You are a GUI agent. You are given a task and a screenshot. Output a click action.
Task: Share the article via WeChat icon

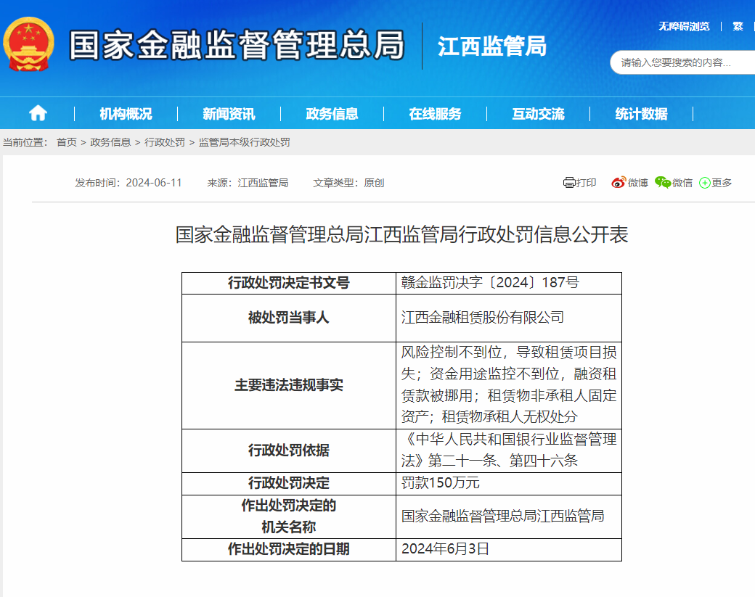(663, 183)
